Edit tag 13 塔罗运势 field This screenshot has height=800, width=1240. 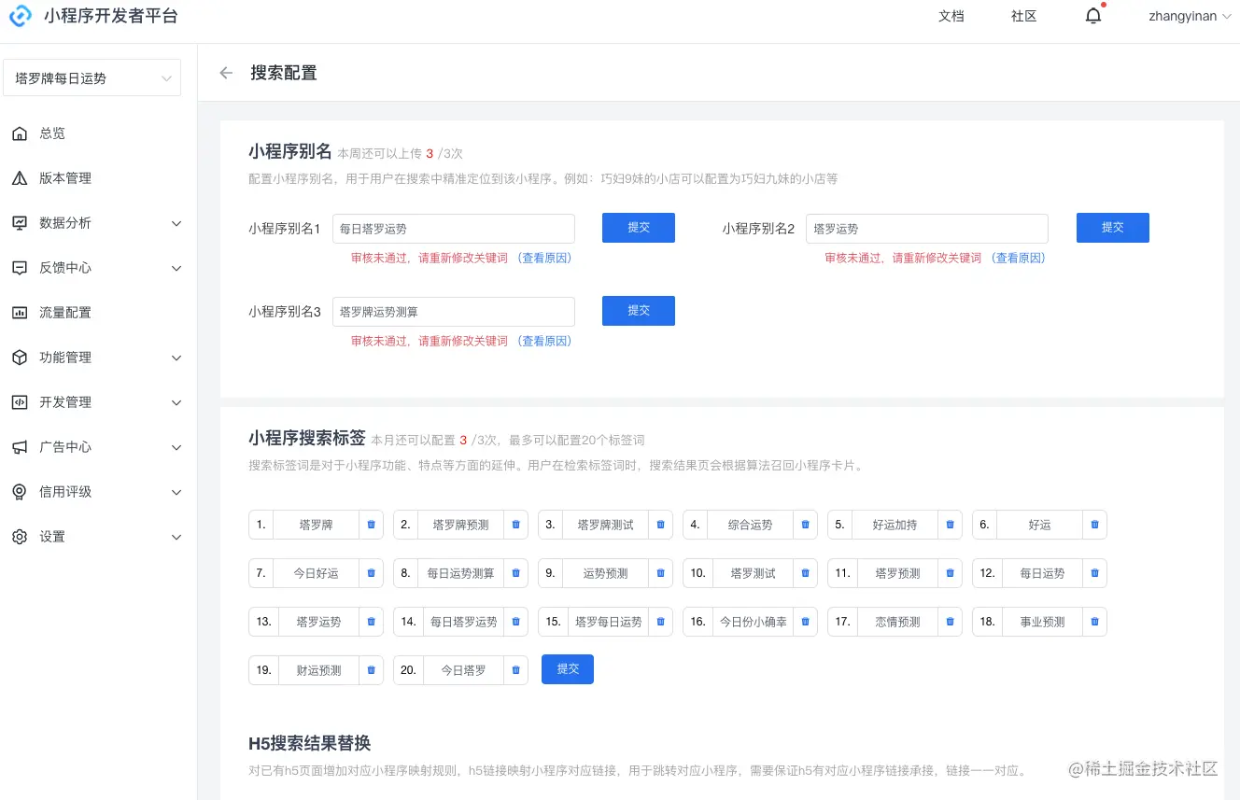318,622
